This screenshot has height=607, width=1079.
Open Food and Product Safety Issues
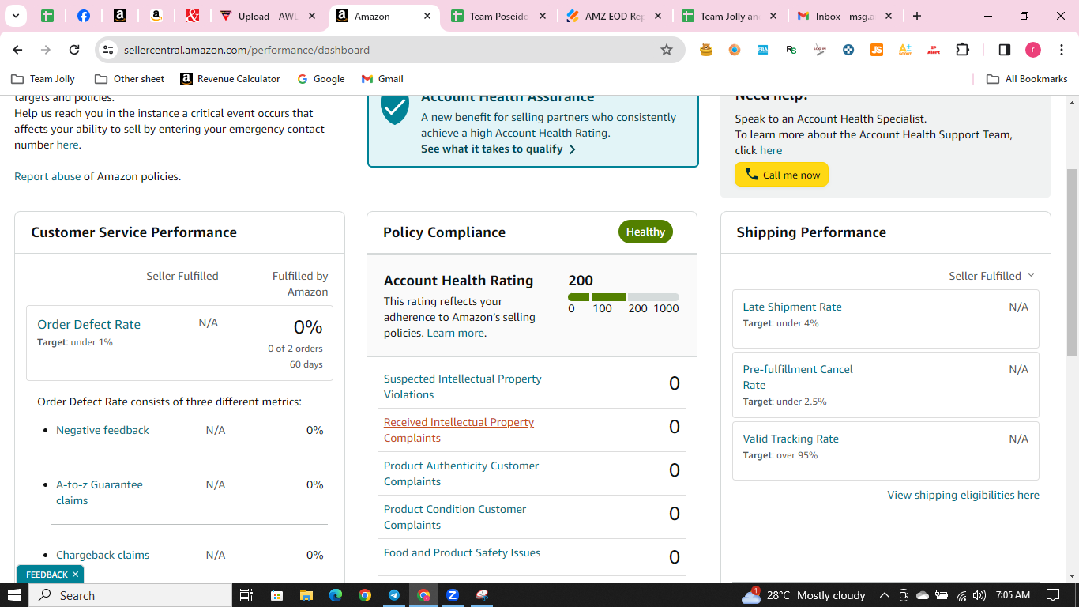click(462, 552)
